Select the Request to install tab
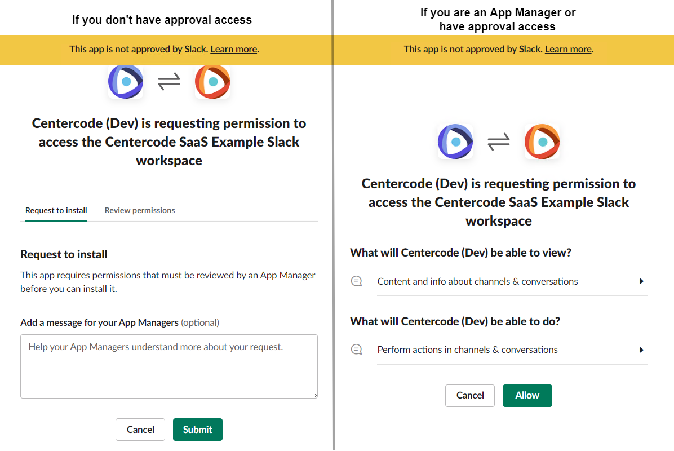This screenshot has height=451, width=674. click(56, 210)
